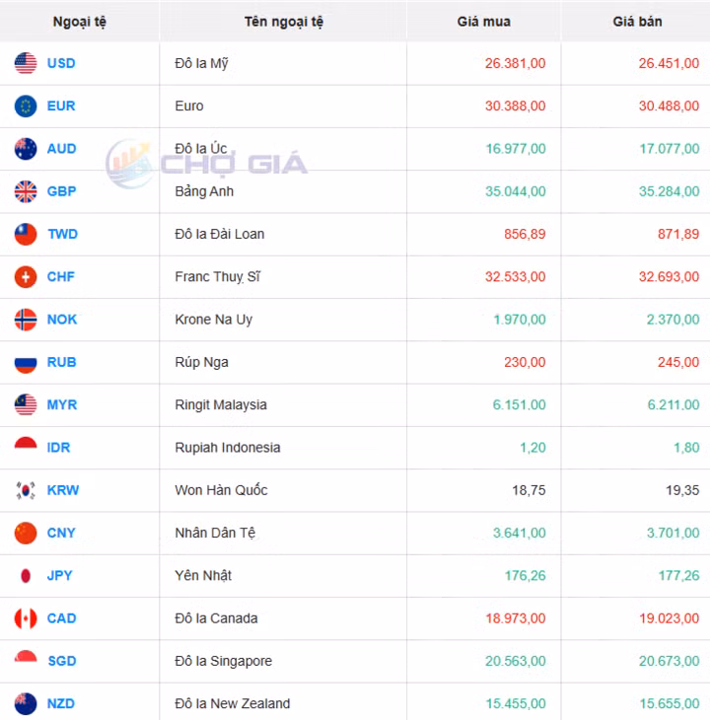Click the Norwegian flag icon
Image resolution: width=710 pixels, height=720 pixels.
[26, 320]
